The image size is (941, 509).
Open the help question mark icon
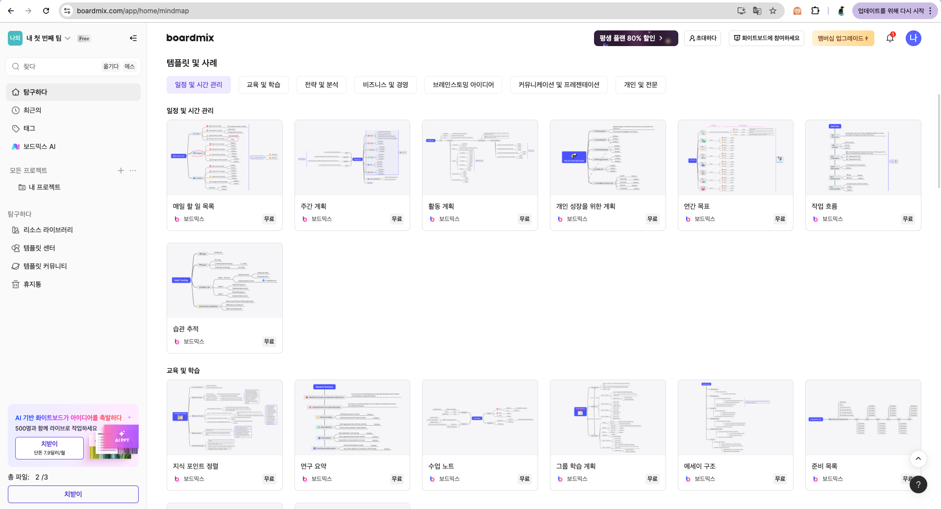pos(918,484)
